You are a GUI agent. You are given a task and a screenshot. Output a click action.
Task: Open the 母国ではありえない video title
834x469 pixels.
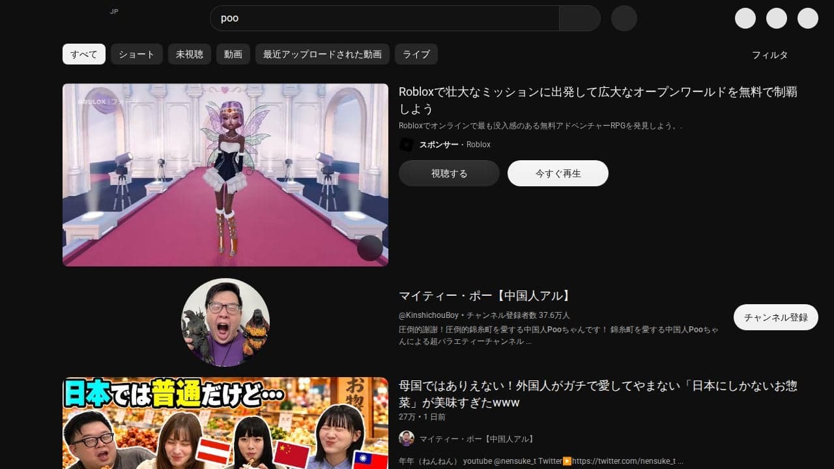[598, 394]
